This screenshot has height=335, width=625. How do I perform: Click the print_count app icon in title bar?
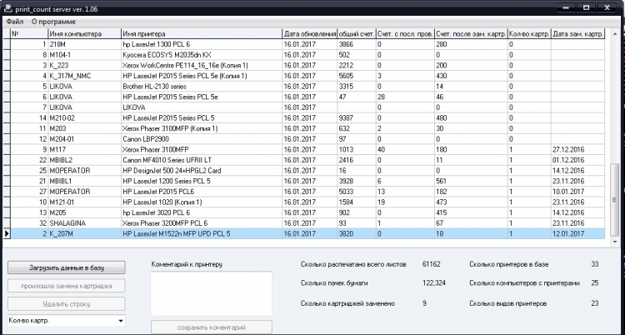7,7
